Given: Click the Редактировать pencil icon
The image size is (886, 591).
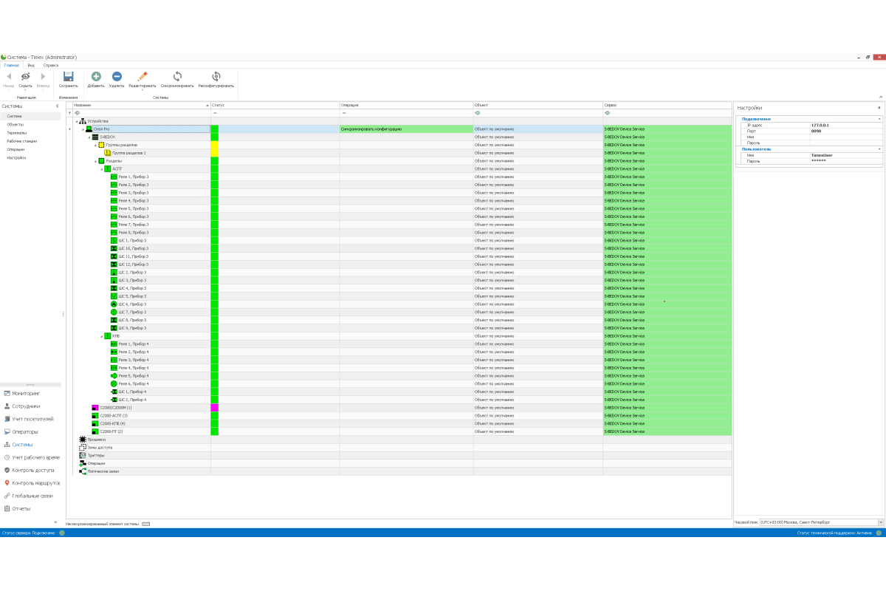Looking at the screenshot, I should click(x=142, y=76).
